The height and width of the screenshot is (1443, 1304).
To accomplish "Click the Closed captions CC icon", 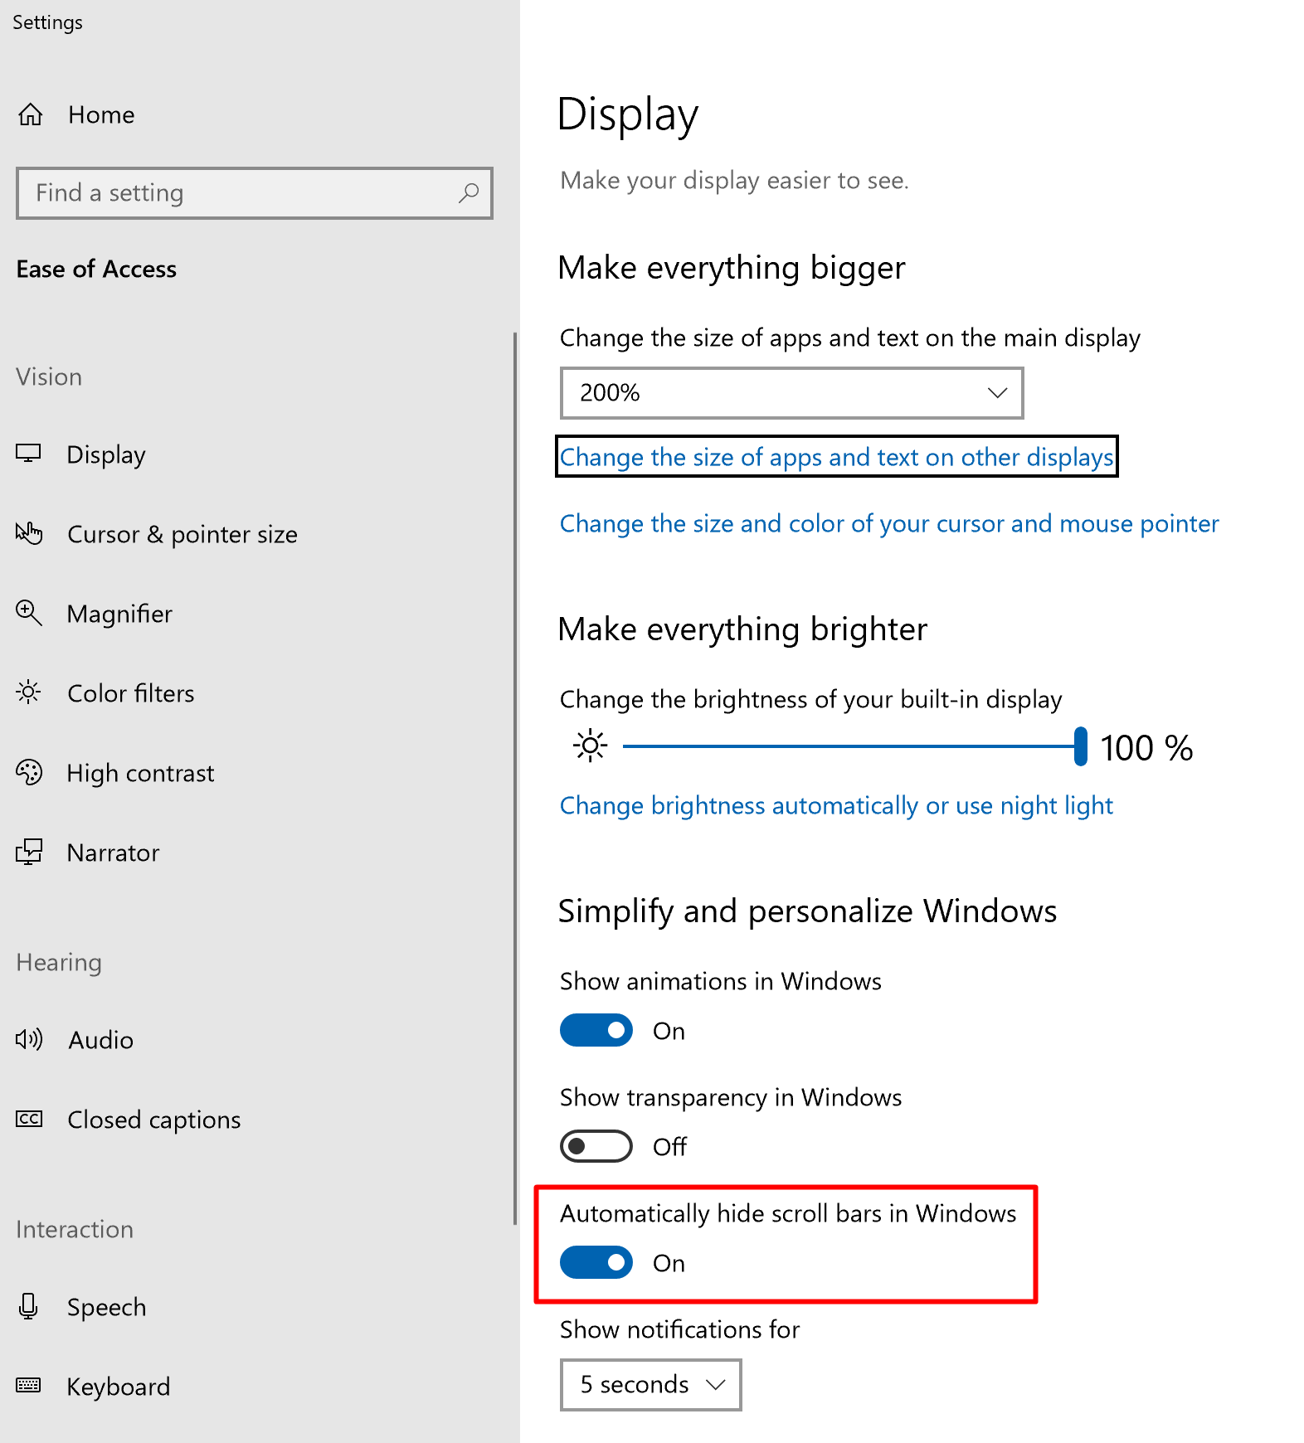I will point(29,1119).
